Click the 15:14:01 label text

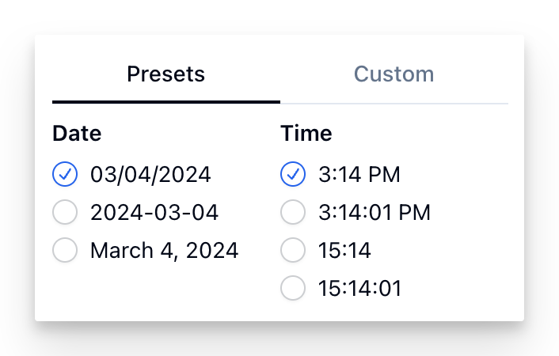pyautogui.click(x=360, y=289)
